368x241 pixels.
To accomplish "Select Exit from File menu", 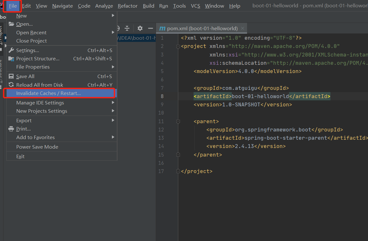I will coord(62,156).
